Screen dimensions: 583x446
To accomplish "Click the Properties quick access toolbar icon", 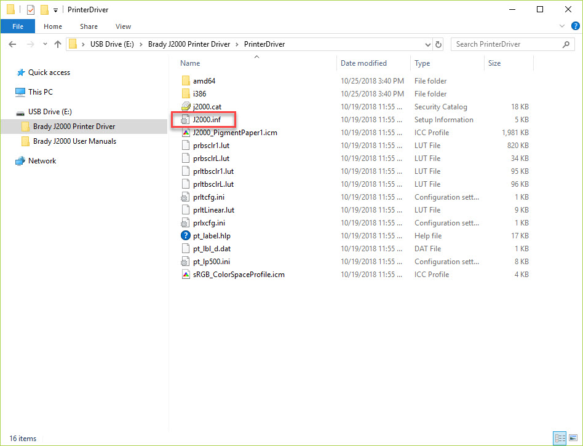I will 31,10.
